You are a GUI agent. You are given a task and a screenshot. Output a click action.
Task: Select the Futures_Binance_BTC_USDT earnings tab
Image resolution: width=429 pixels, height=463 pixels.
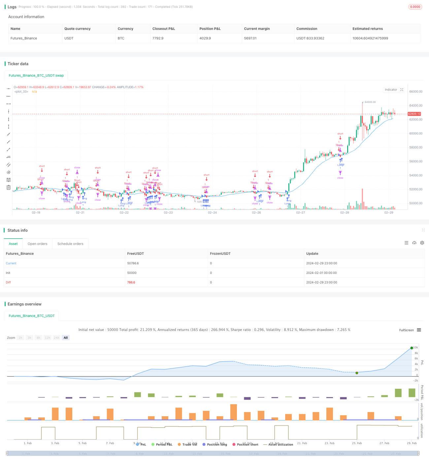click(x=32, y=316)
